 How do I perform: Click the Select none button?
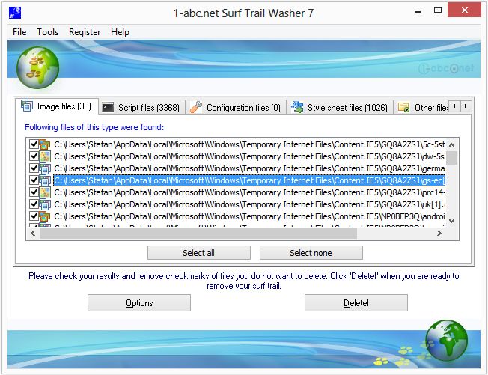[x=311, y=253]
